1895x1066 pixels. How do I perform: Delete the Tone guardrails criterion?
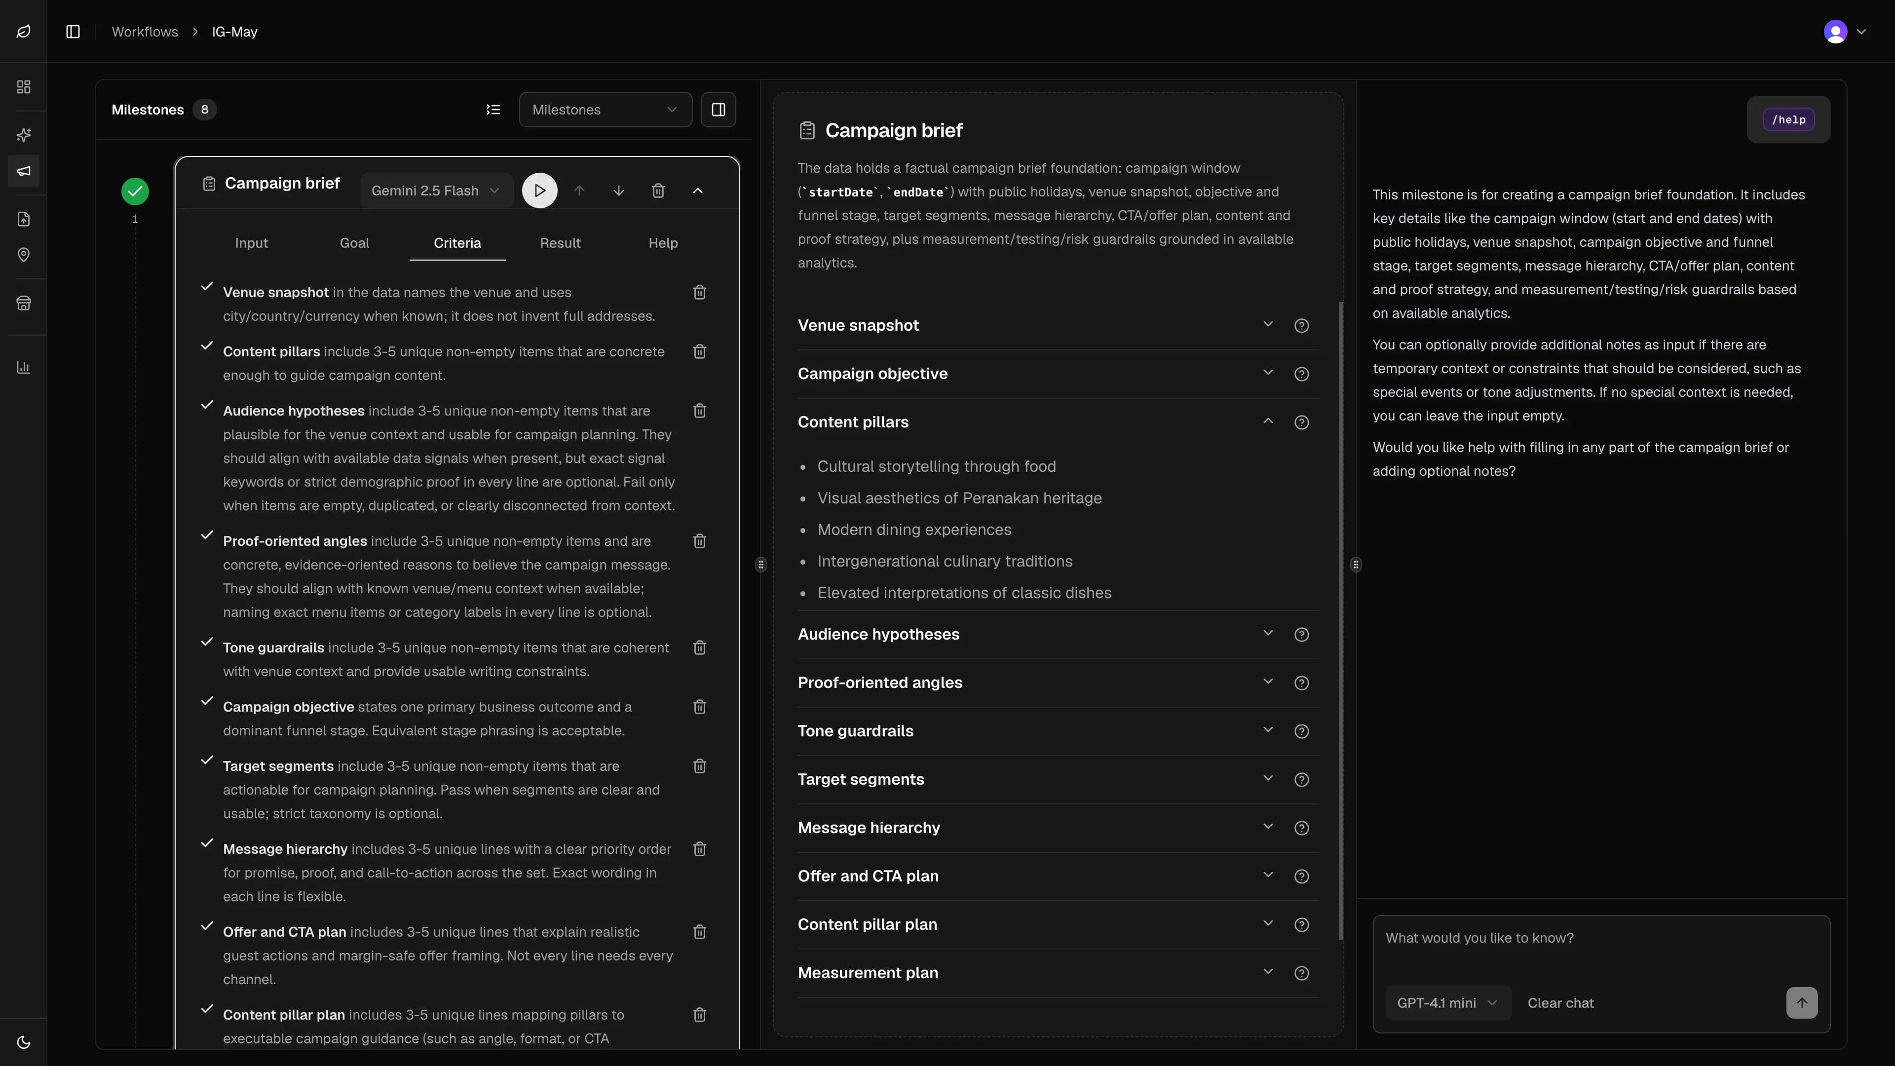700,647
